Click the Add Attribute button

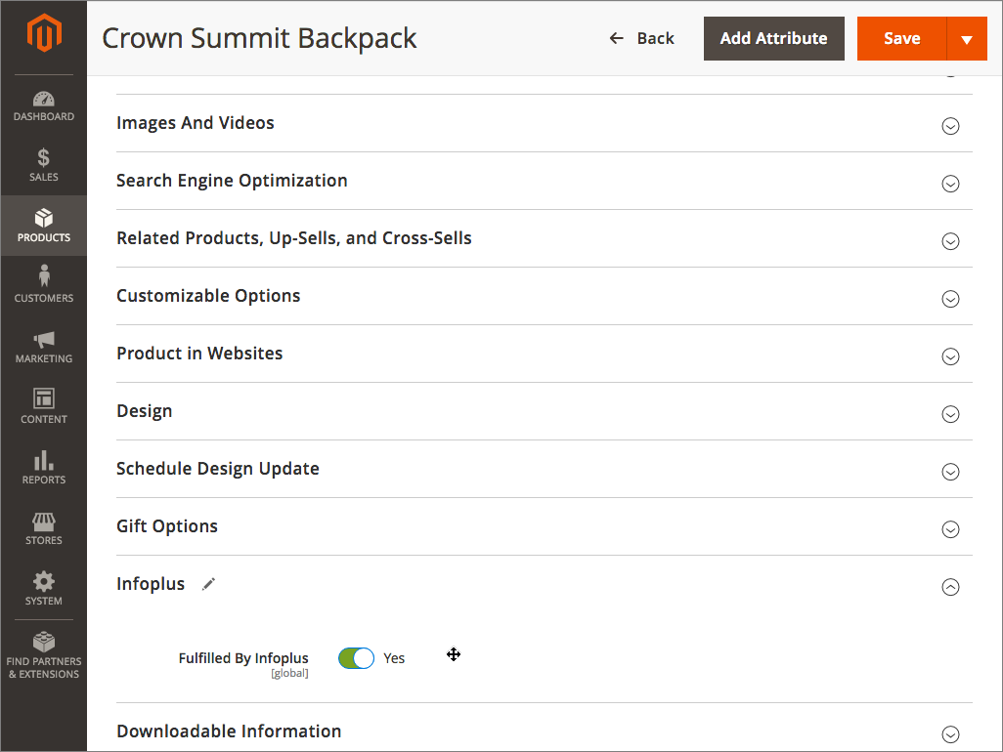pos(773,39)
